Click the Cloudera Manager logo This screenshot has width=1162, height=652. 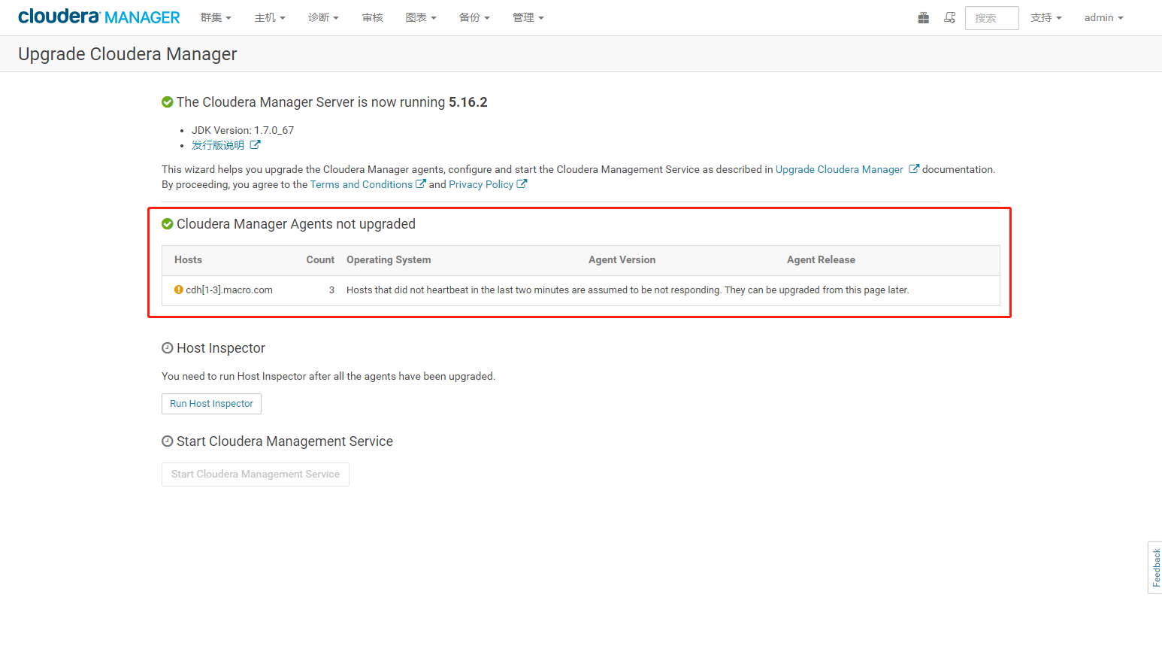98,17
